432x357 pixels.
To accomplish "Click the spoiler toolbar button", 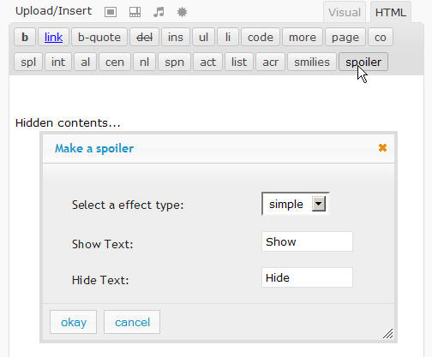I will tap(363, 62).
